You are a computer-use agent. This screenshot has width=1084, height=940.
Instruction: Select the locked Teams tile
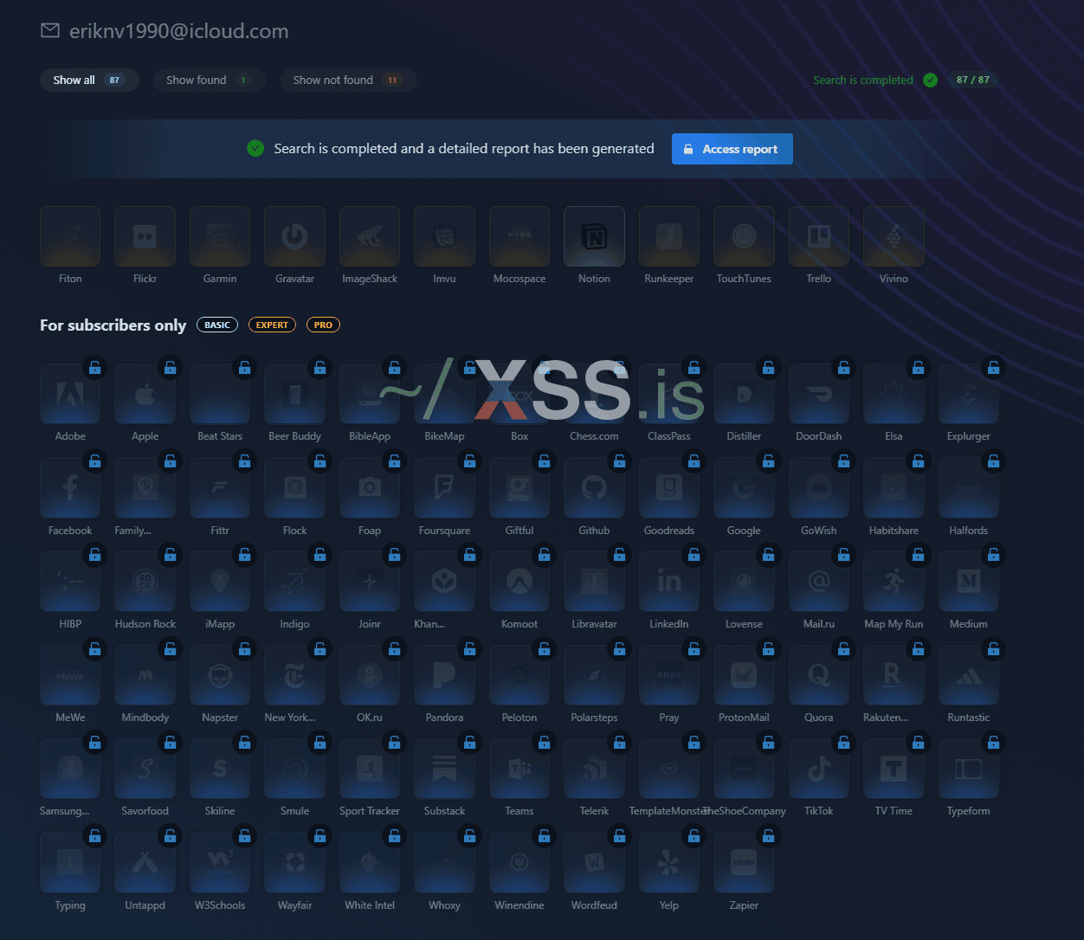click(x=519, y=769)
